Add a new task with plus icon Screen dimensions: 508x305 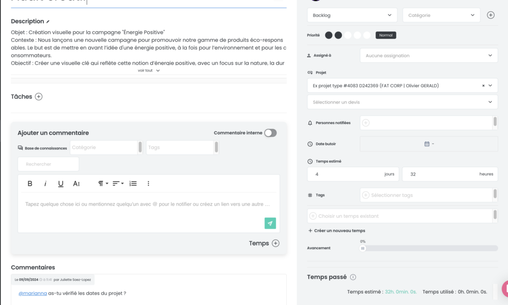point(39,97)
